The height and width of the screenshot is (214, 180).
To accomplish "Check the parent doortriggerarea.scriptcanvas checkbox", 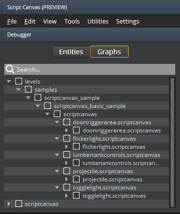I will (x=67, y=122).
